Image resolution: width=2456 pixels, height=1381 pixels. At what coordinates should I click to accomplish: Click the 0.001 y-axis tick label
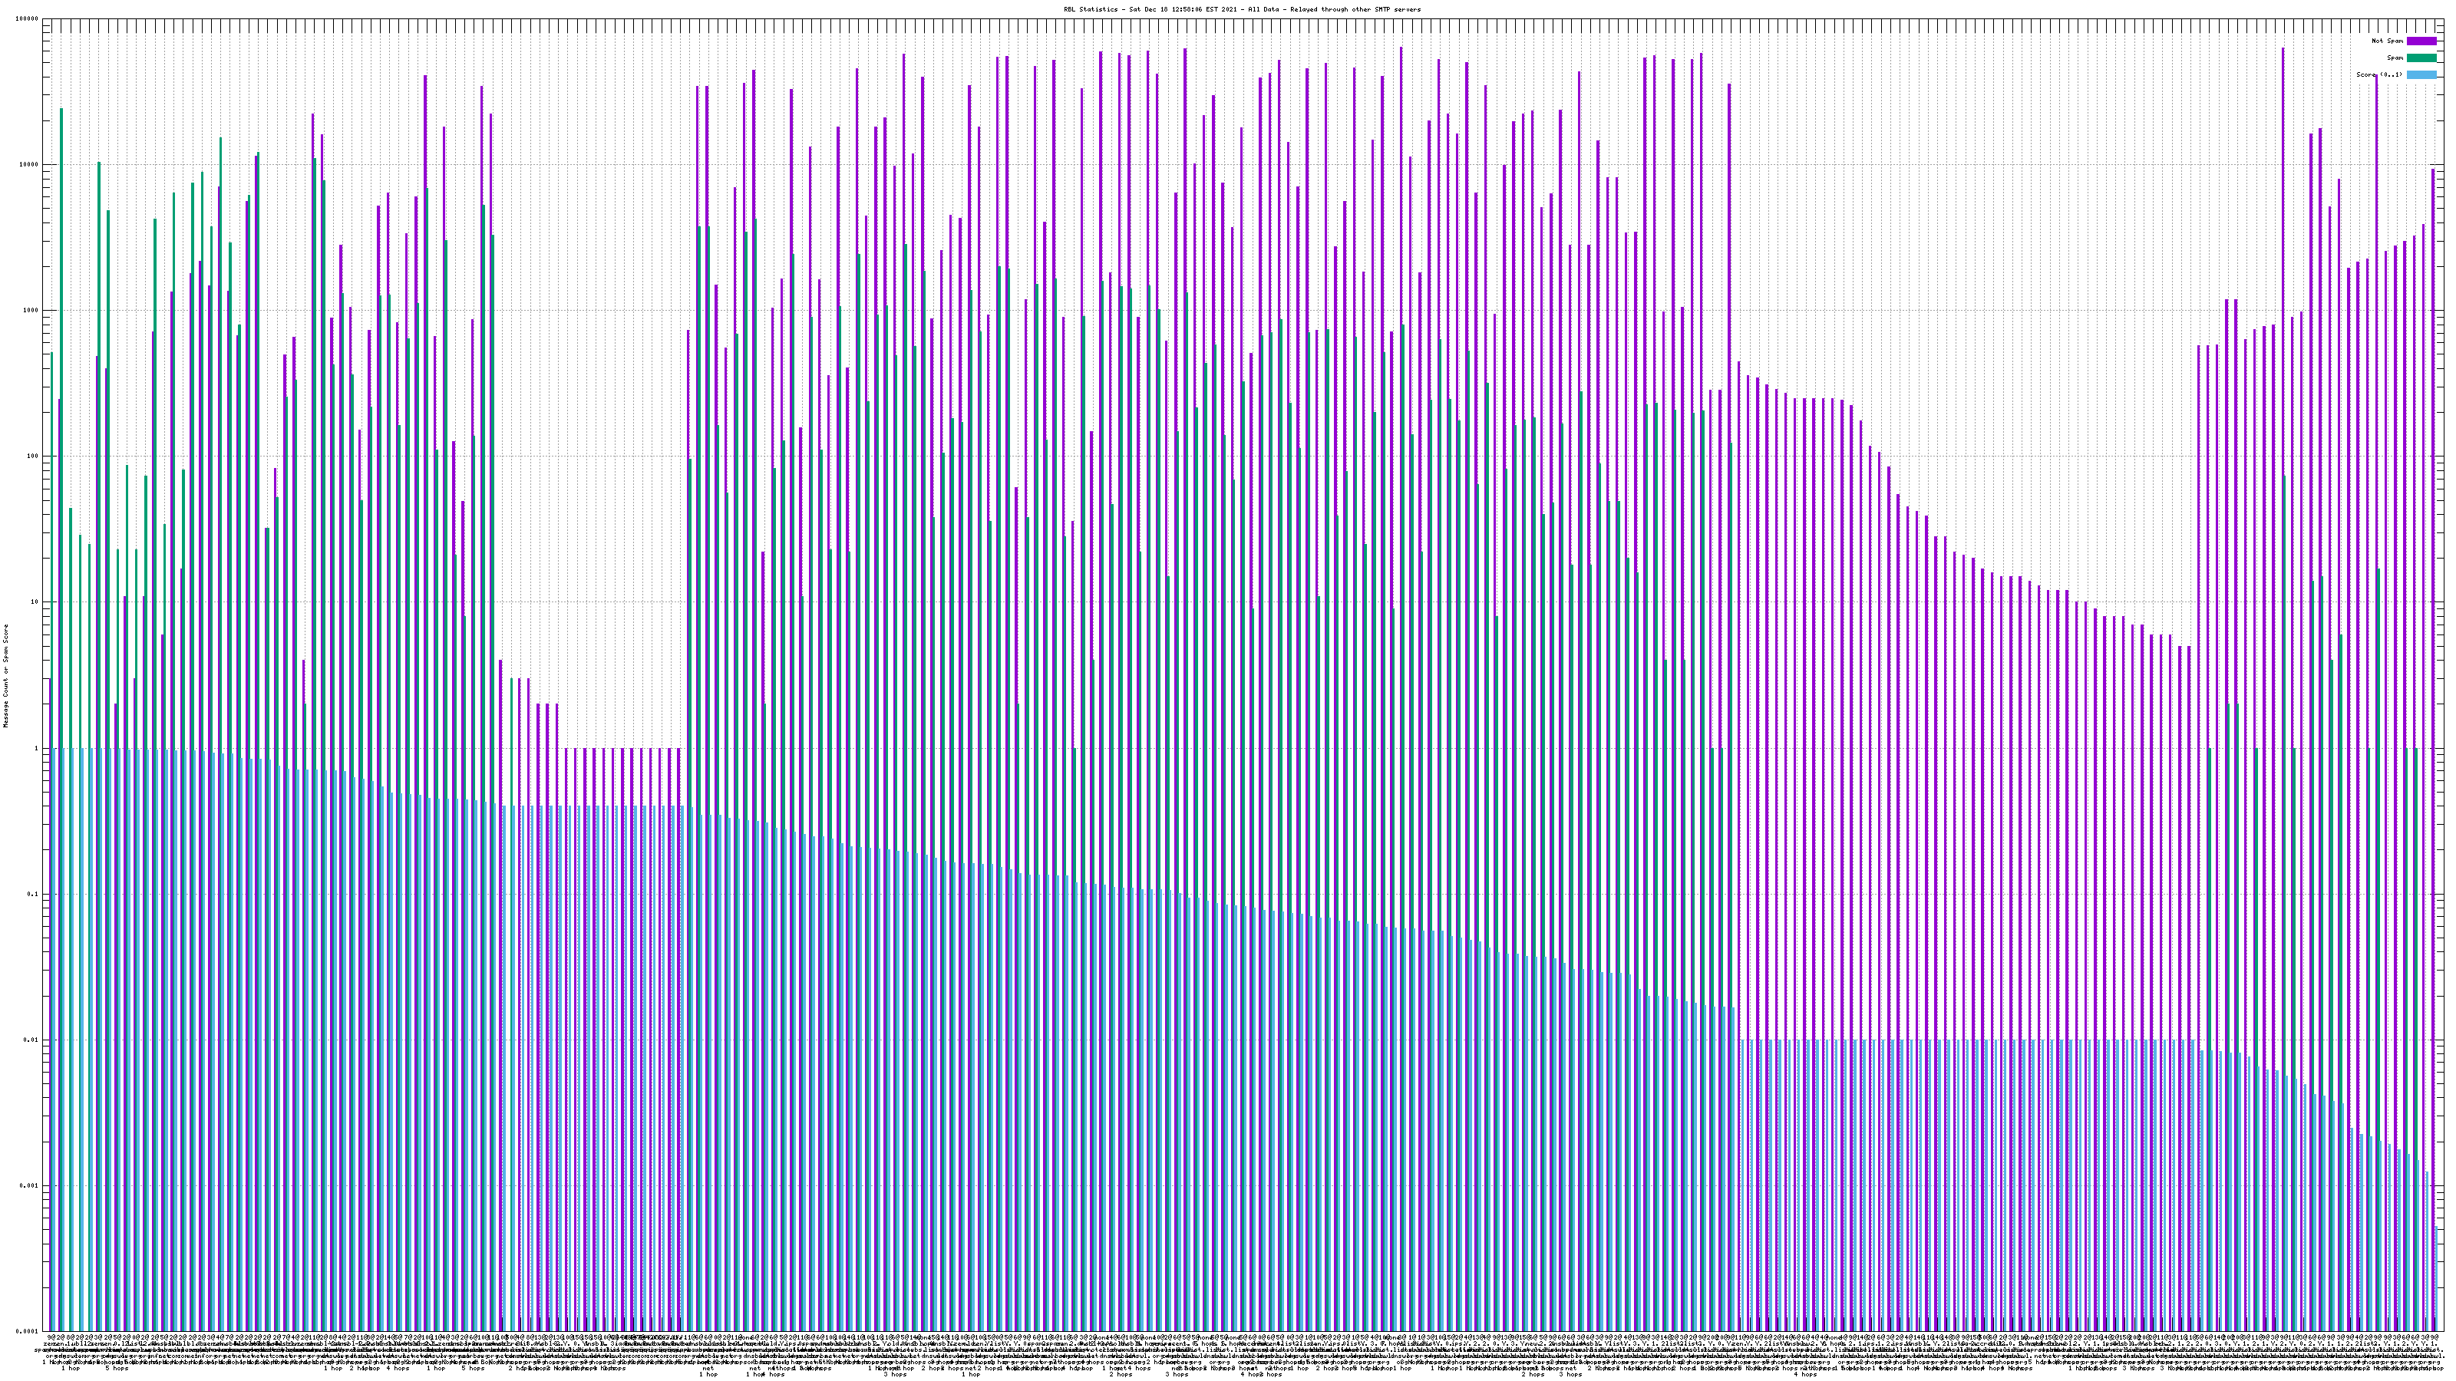pos(30,1185)
